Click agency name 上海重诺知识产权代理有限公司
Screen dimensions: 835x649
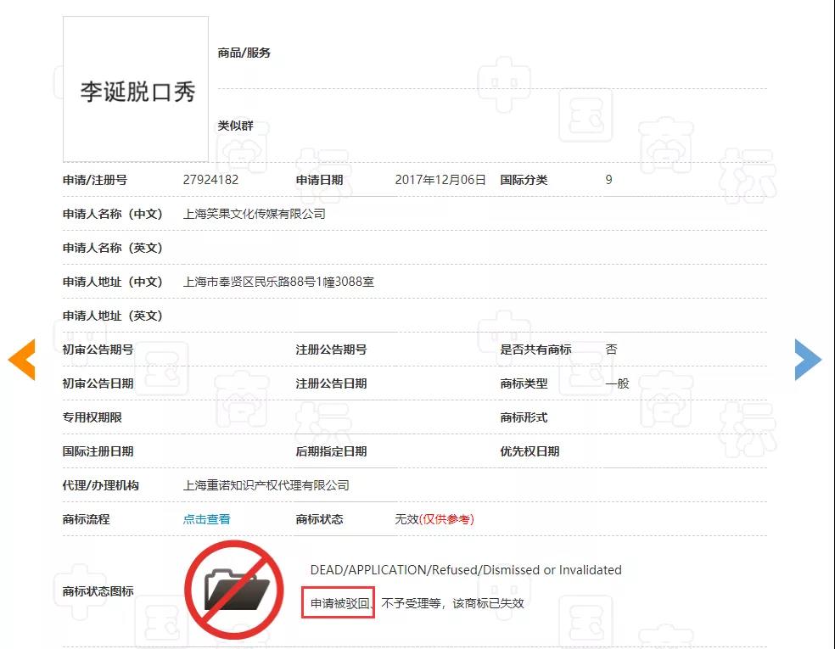266,485
